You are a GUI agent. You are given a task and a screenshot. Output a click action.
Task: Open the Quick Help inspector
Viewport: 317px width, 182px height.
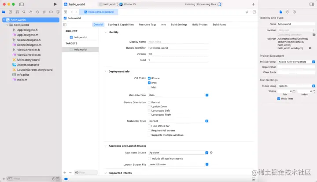(x=295, y=12)
